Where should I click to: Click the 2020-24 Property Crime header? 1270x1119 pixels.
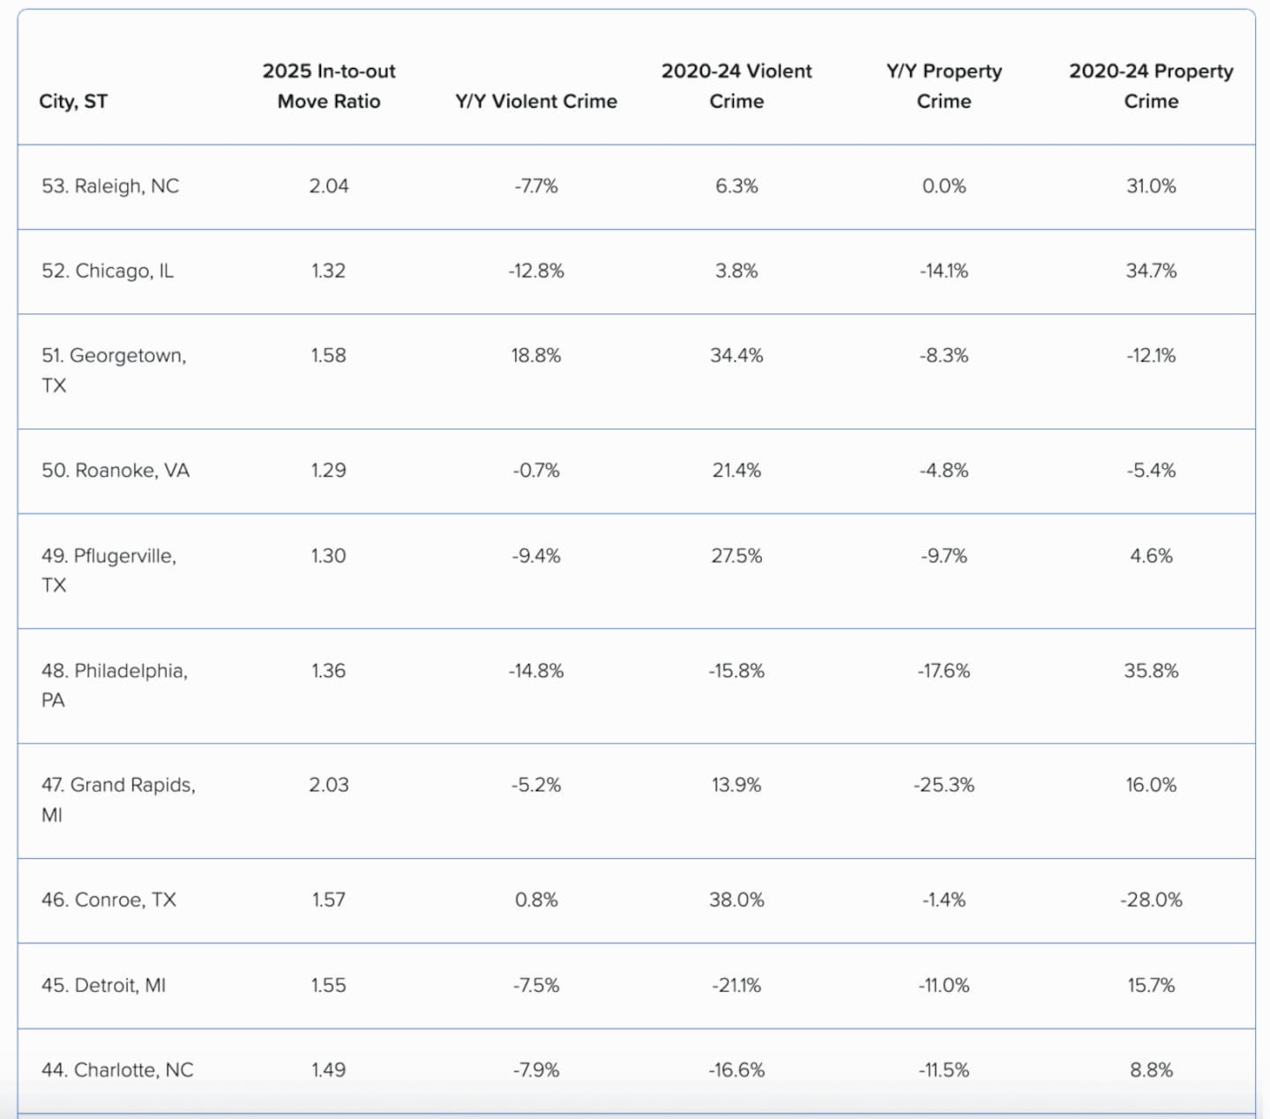coord(1151,86)
